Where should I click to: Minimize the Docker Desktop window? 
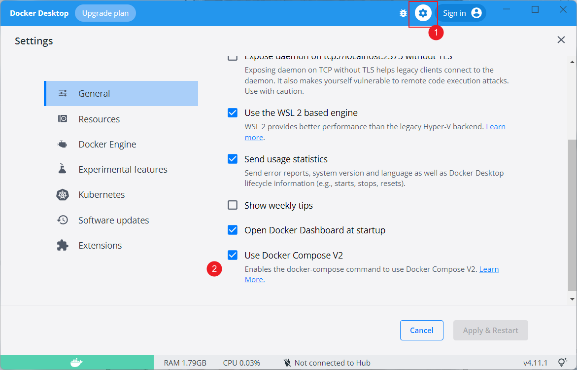(507, 9)
